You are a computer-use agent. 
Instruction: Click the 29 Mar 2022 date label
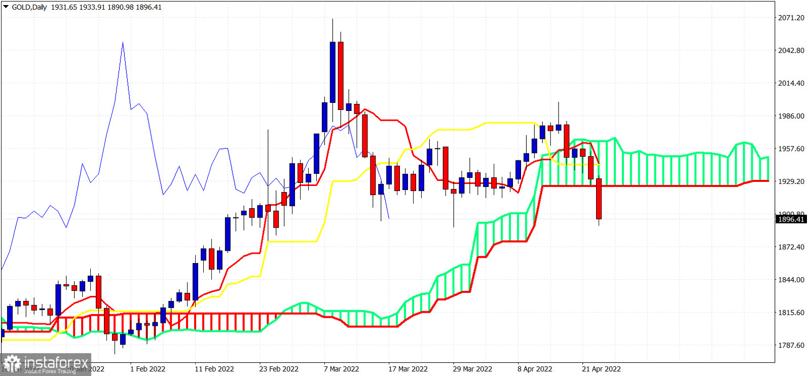pos(472,369)
